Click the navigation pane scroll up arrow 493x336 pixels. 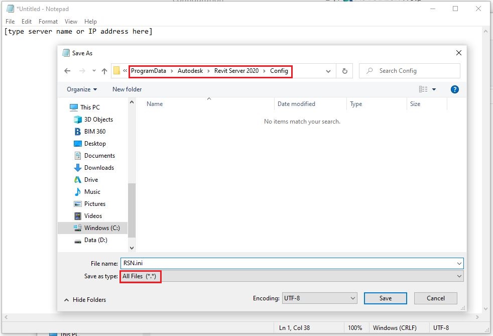(132, 102)
